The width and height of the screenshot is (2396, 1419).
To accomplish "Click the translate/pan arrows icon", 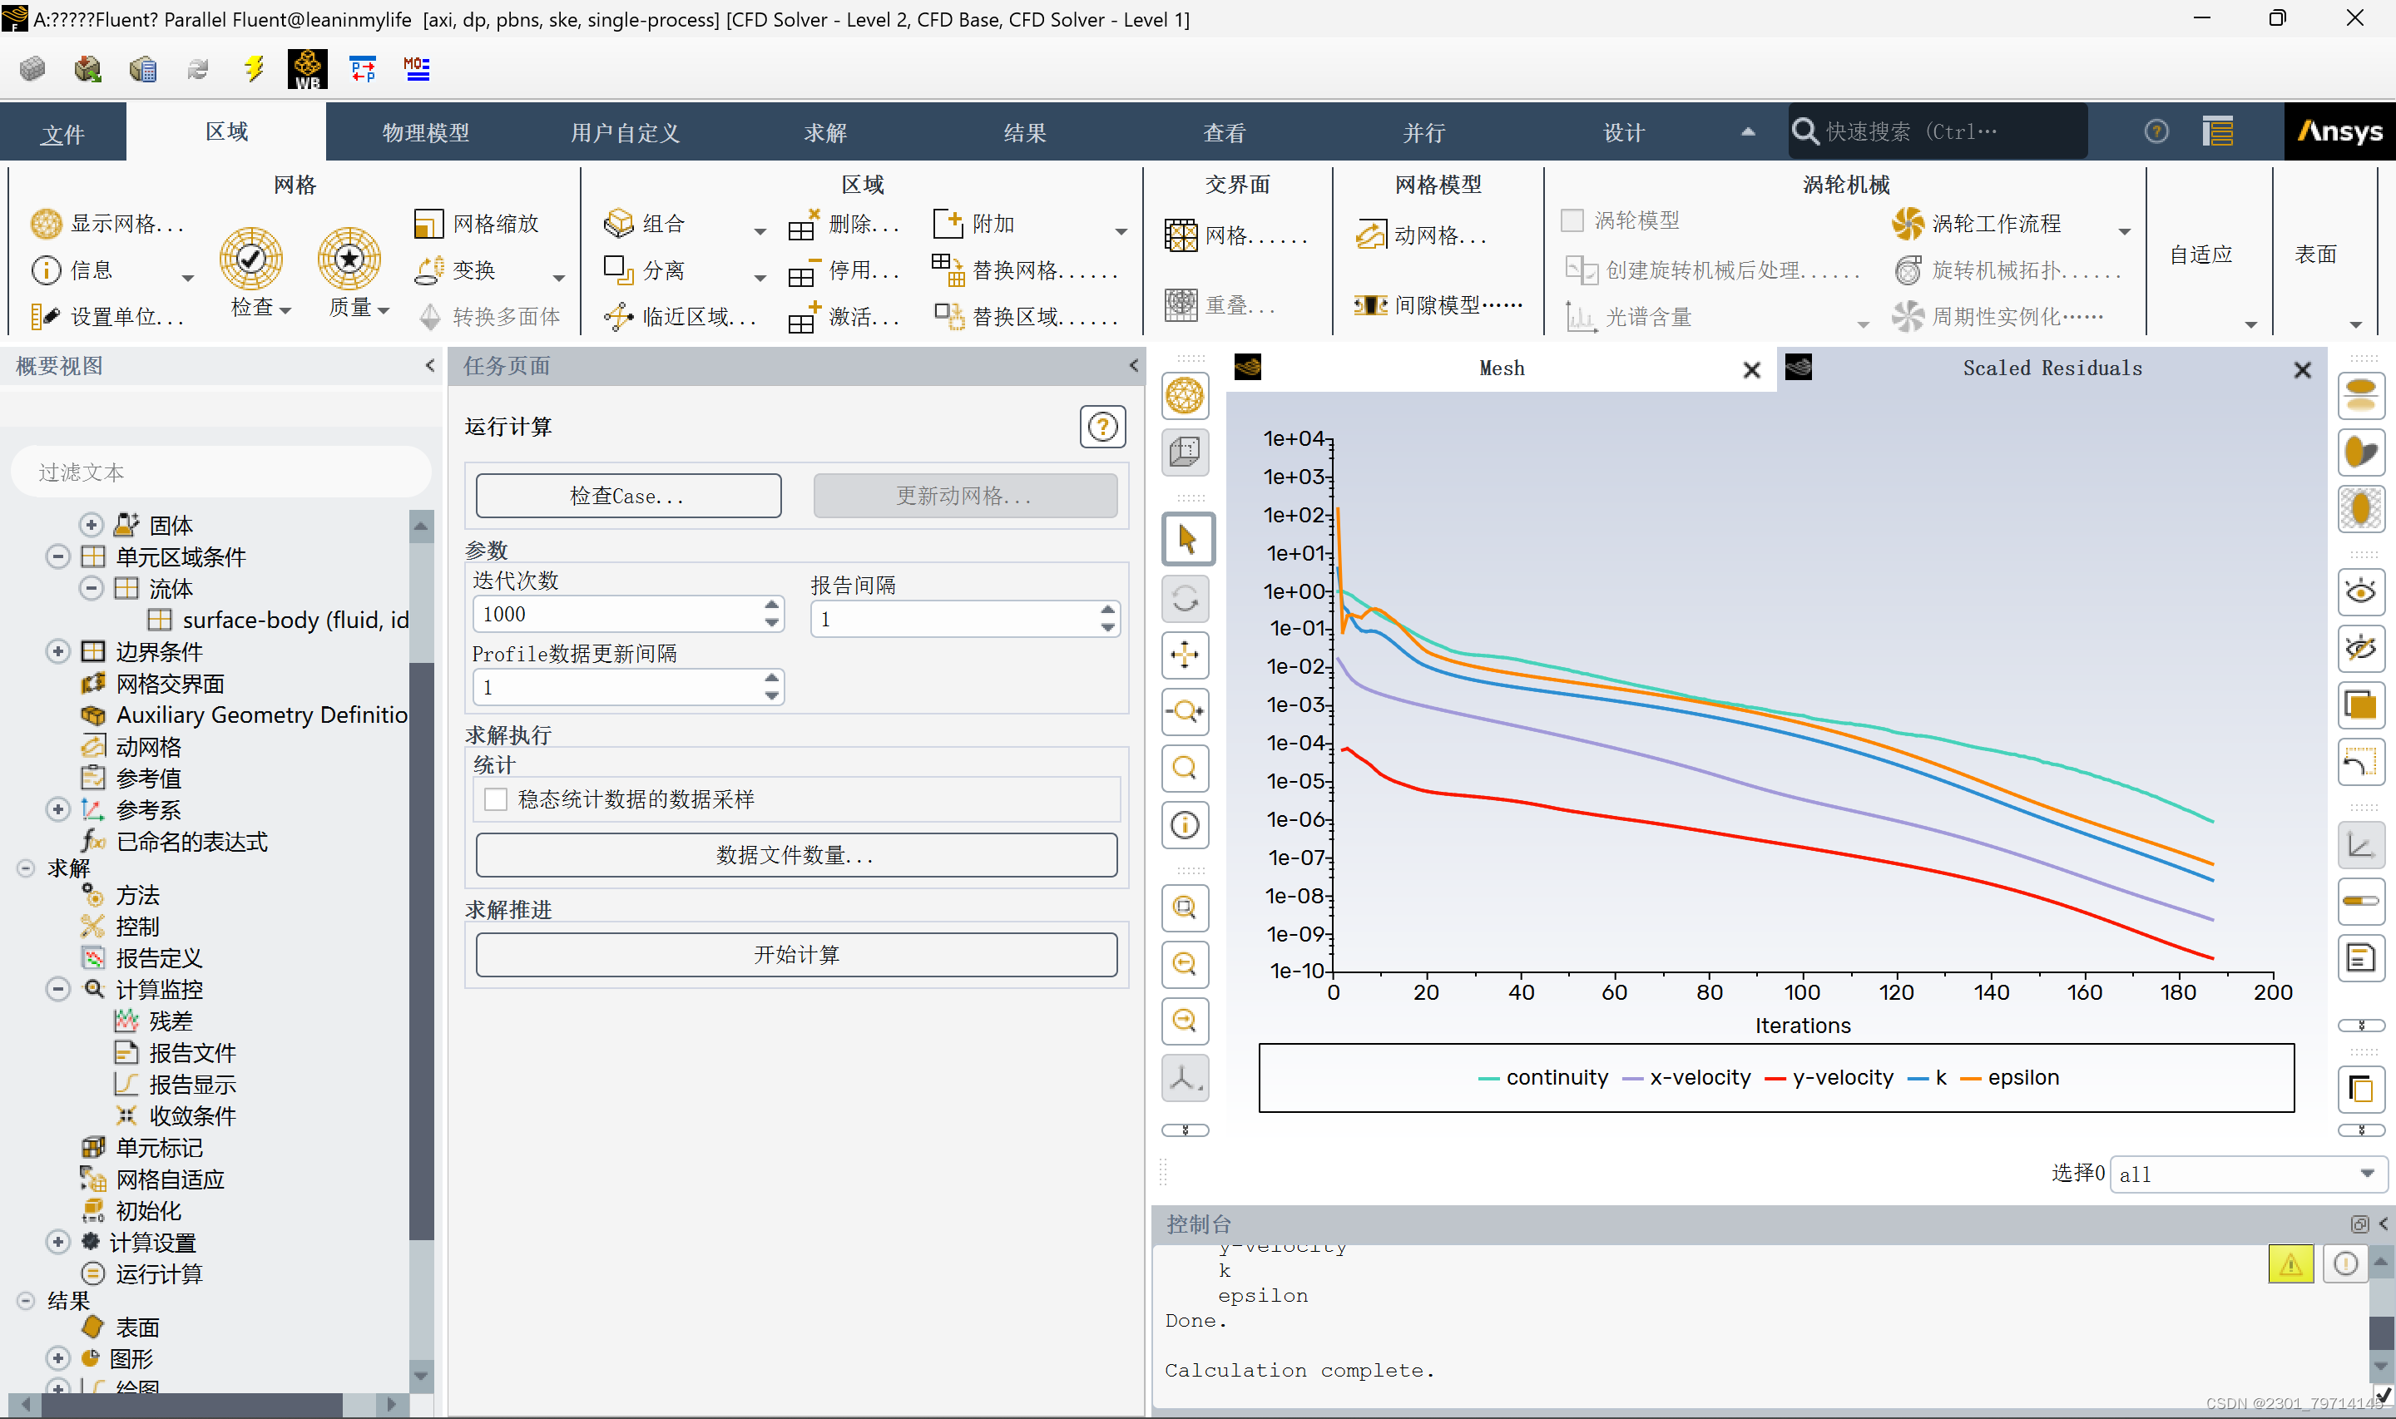I will pyautogui.click(x=1185, y=655).
